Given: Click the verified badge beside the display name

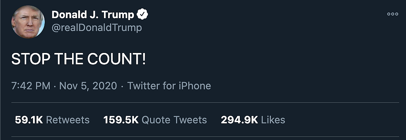Looking at the screenshot, I should (142, 15).
